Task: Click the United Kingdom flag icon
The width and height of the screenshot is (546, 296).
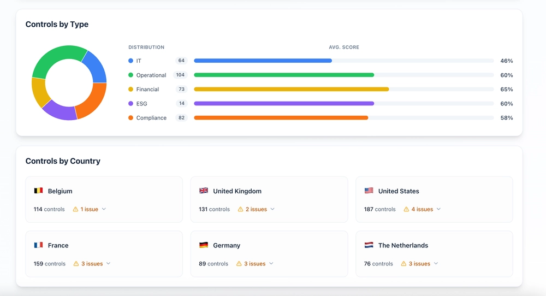Action: click(x=204, y=191)
